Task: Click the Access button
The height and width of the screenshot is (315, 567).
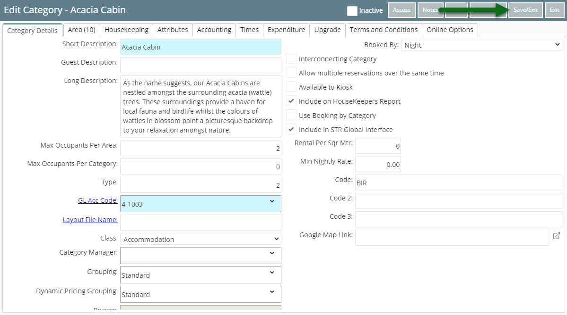Action: (x=402, y=10)
